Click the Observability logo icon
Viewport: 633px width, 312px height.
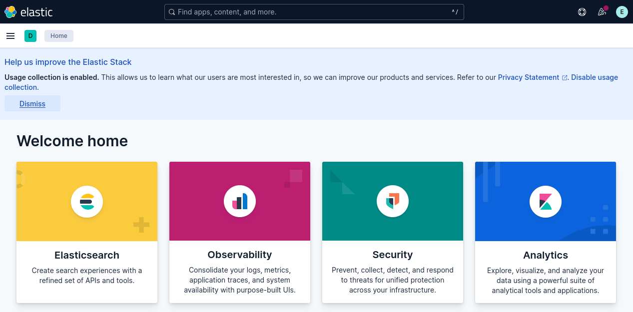point(240,202)
